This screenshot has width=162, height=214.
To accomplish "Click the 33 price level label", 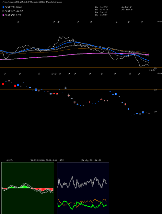I will [155, 90].
